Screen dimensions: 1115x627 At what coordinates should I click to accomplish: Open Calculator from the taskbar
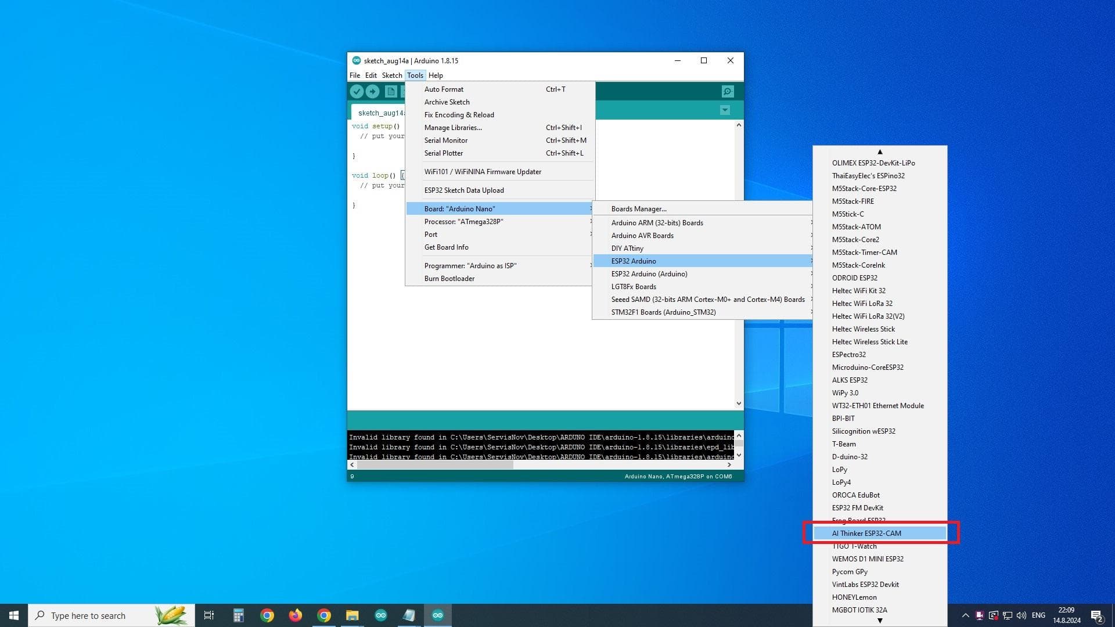point(238,615)
